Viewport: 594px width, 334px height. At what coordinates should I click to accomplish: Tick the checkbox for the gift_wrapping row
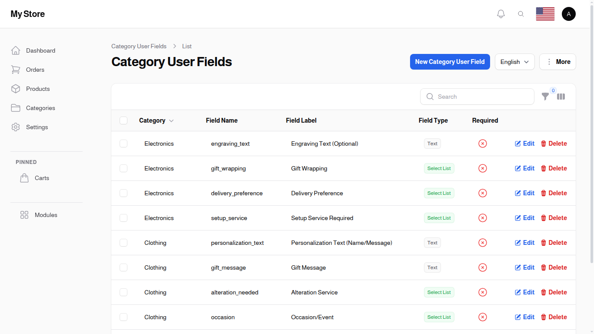123,168
